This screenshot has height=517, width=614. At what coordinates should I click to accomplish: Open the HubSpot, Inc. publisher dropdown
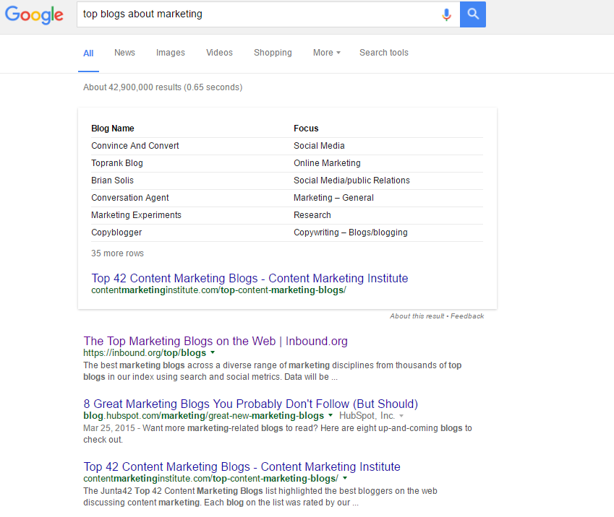371,416
